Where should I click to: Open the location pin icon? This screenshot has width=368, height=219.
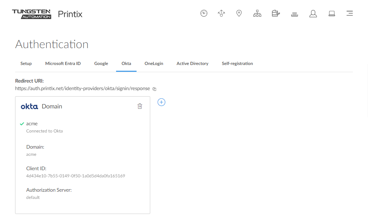(x=239, y=14)
